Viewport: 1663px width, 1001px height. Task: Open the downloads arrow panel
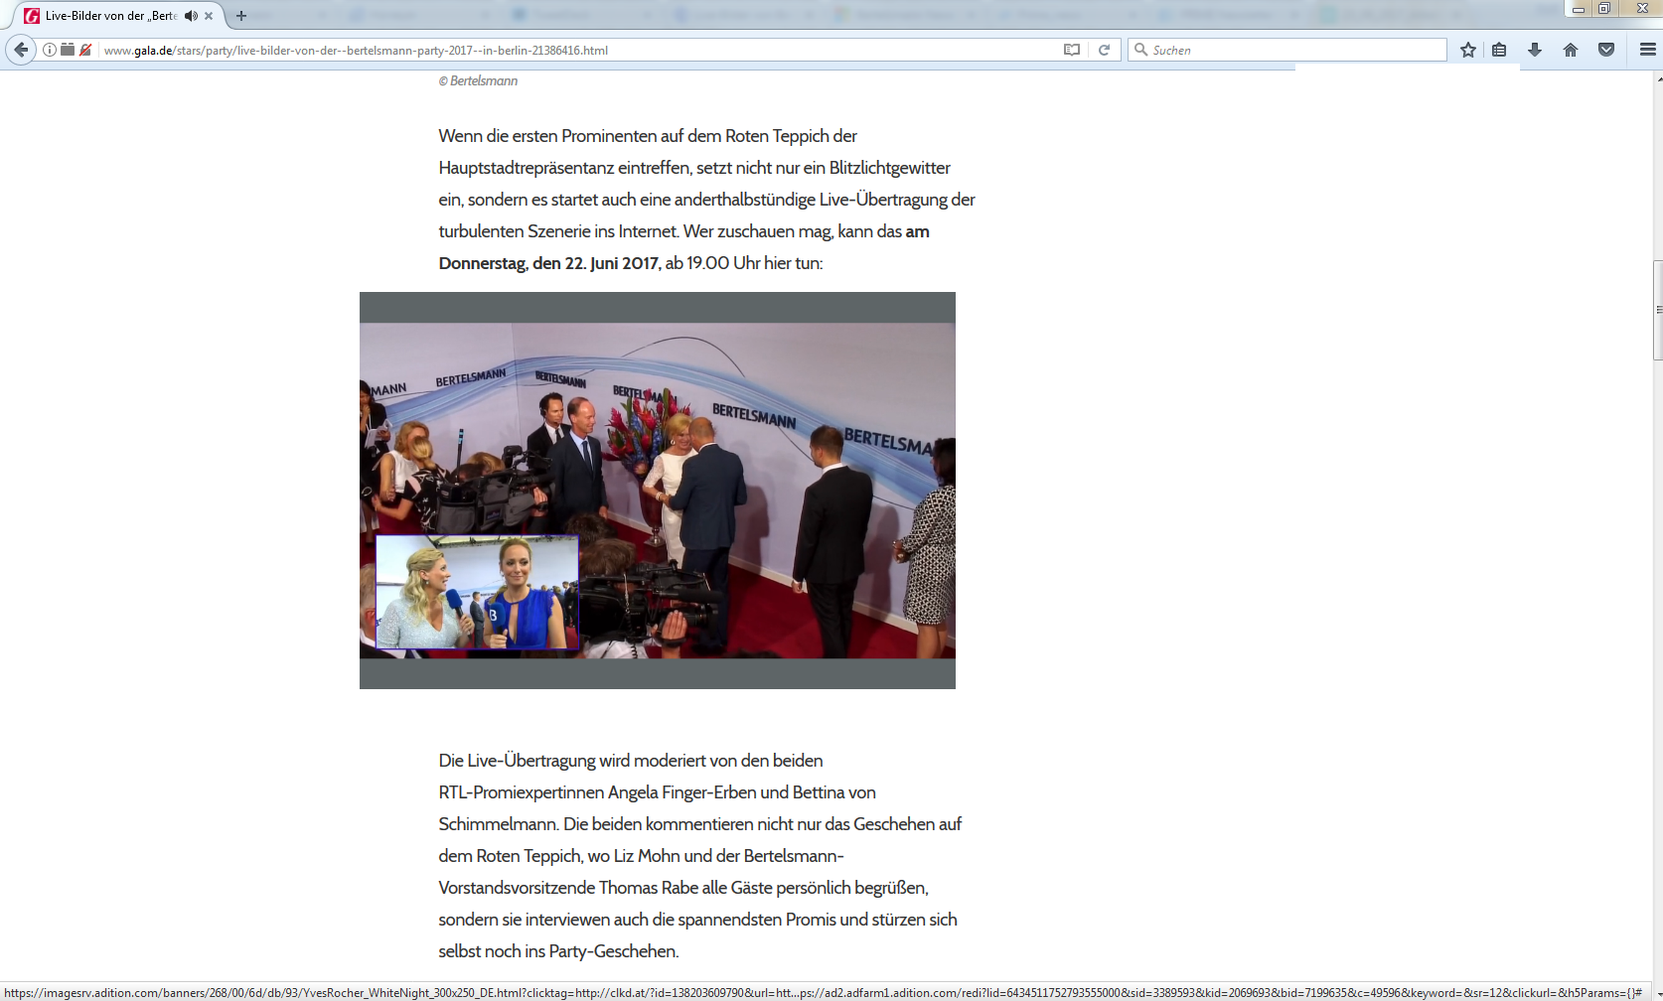(x=1535, y=50)
